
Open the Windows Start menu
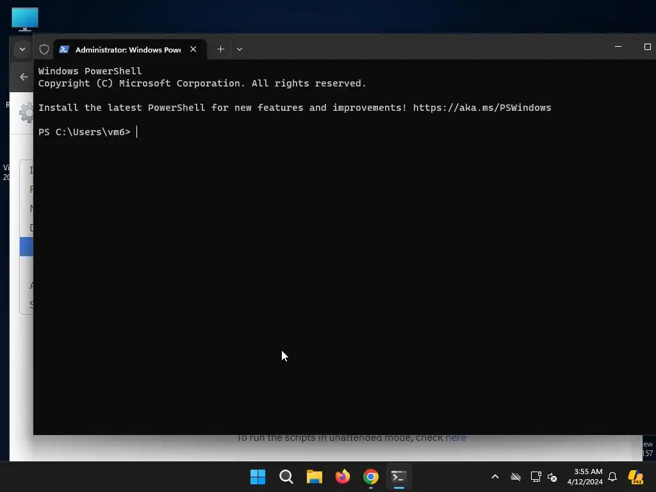pyautogui.click(x=258, y=477)
